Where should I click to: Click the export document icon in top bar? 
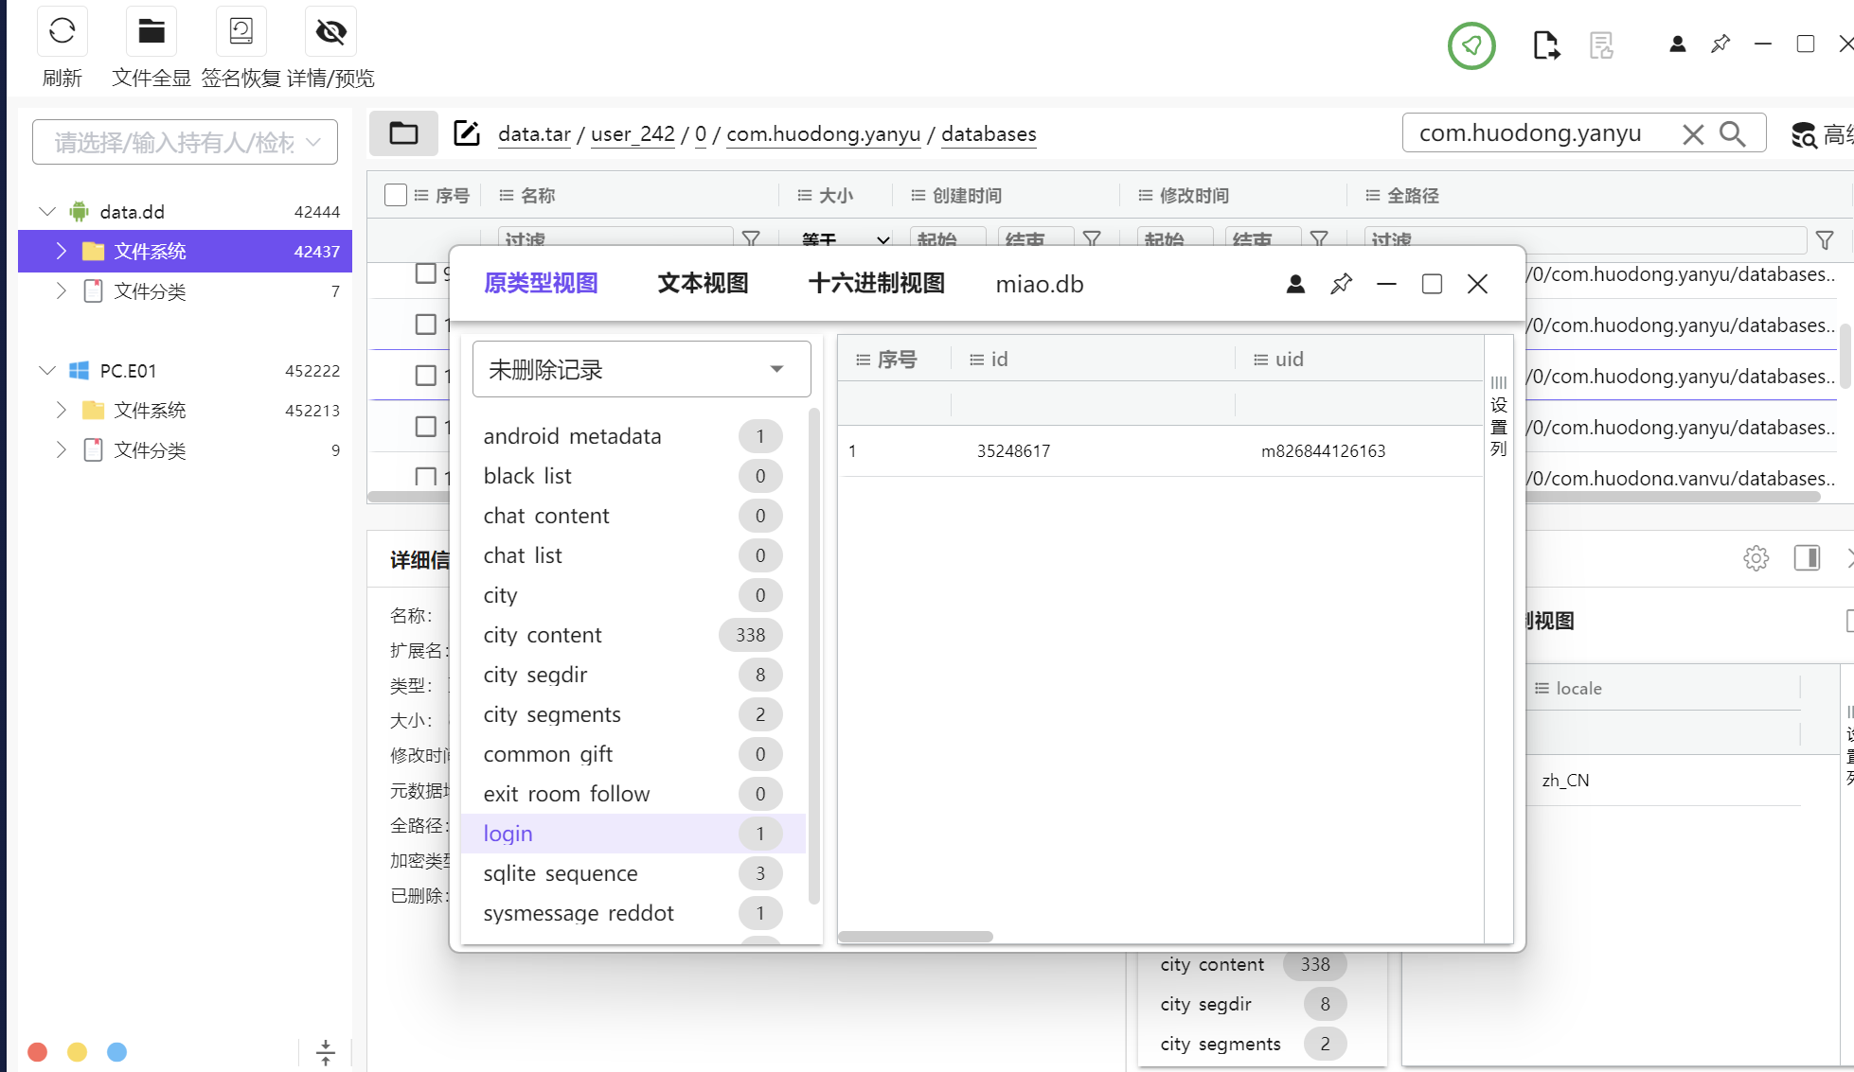click(1545, 45)
